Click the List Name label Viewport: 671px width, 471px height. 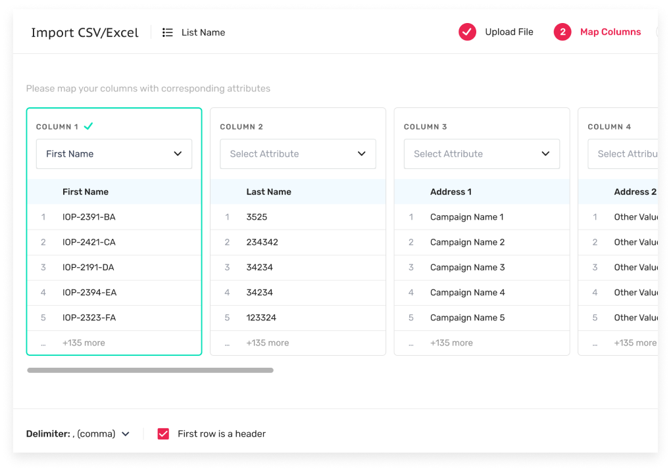(x=203, y=32)
